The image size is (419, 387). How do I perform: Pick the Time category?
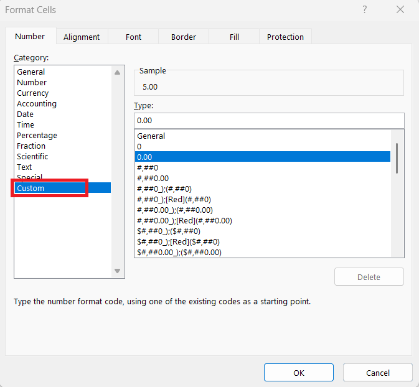[x=63, y=124]
